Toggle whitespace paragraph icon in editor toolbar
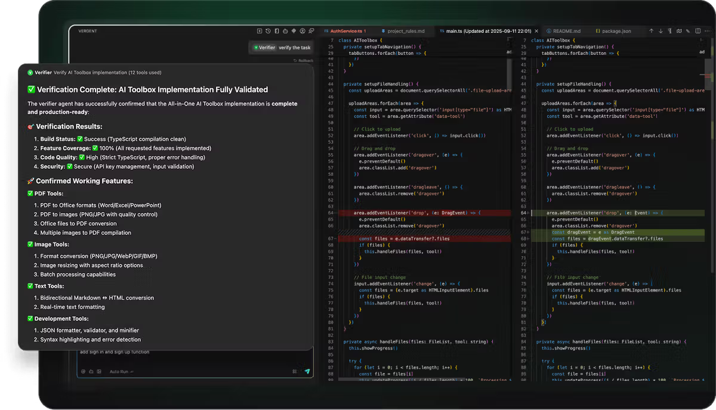Viewport: 716px width, 410px height. coord(670,31)
